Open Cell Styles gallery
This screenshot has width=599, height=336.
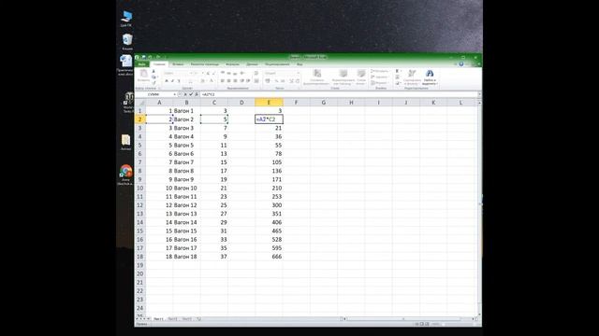click(x=361, y=77)
